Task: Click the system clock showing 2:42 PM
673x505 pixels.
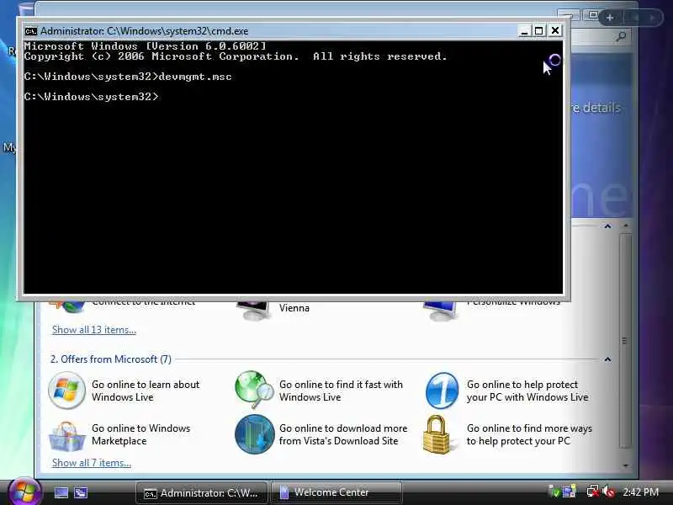Action: [640, 492]
